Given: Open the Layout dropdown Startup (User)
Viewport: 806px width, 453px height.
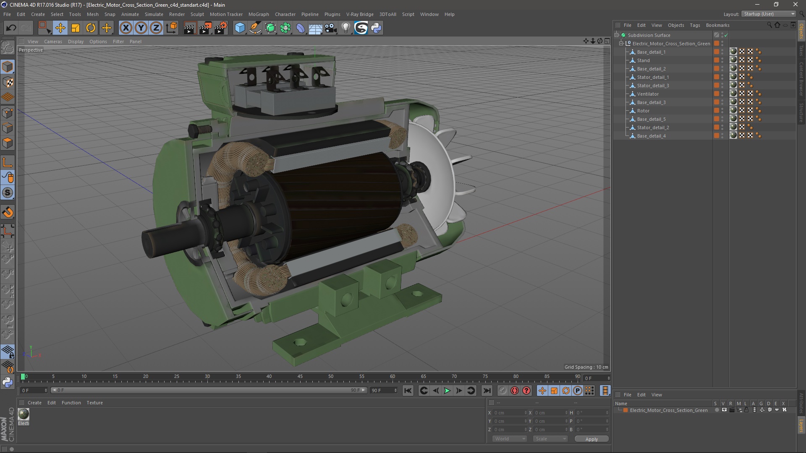Looking at the screenshot, I should pyautogui.click(x=769, y=14).
